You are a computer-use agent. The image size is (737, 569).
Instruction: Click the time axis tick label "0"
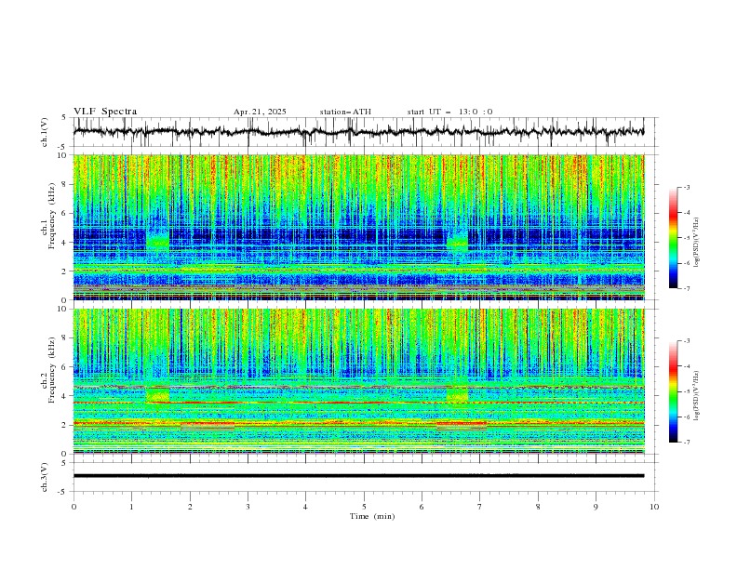point(74,507)
